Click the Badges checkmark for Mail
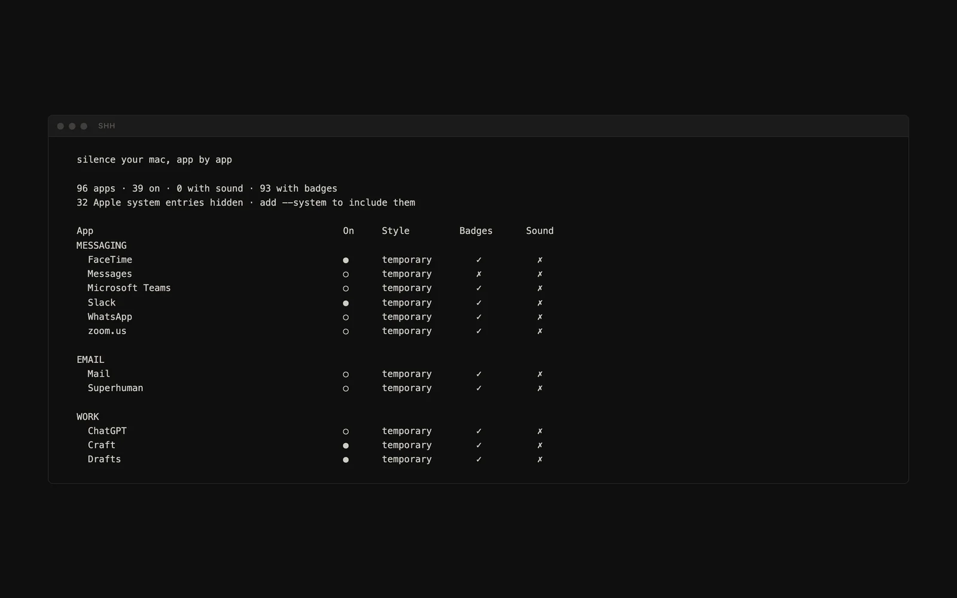Viewport: 957px width, 598px height. point(478,374)
